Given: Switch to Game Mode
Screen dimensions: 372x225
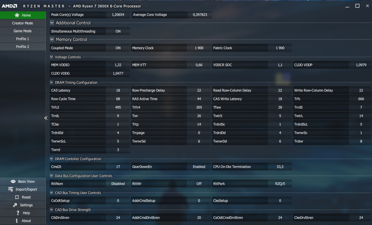Looking at the screenshot, I should (x=23, y=31).
